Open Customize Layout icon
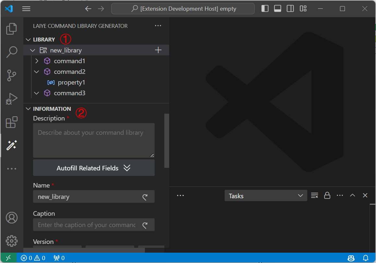The image size is (376, 263). [303, 9]
